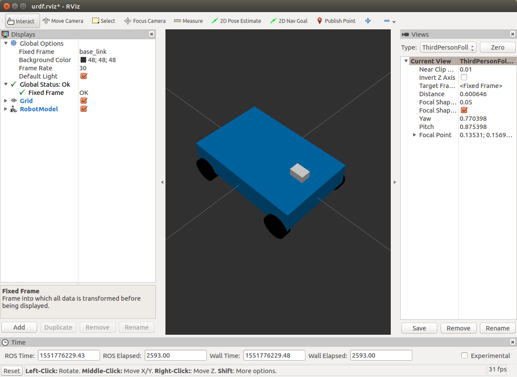Enable the Invert Z Axis checkbox
Image resolution: width=517 pixels, height=377 pixels.
[x=464, y=77]
